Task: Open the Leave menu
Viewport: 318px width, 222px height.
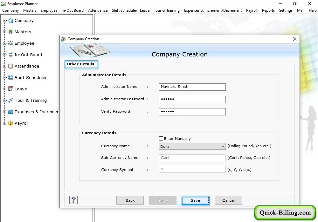Action: coord(145,10)
